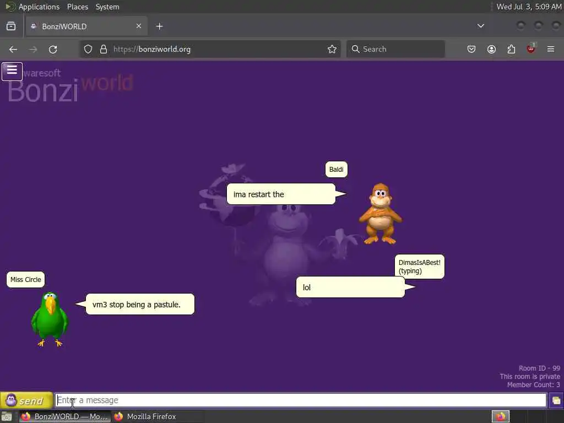564x423 pixels.
Task: Click the uBlock Origin extension icon
Action: [531, 48]
